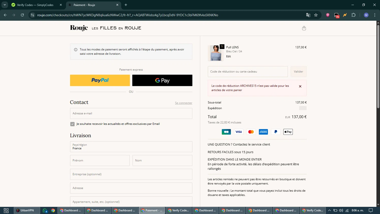
Task: Open the Extensions puzzle icon
Action: tap(354, 15)
